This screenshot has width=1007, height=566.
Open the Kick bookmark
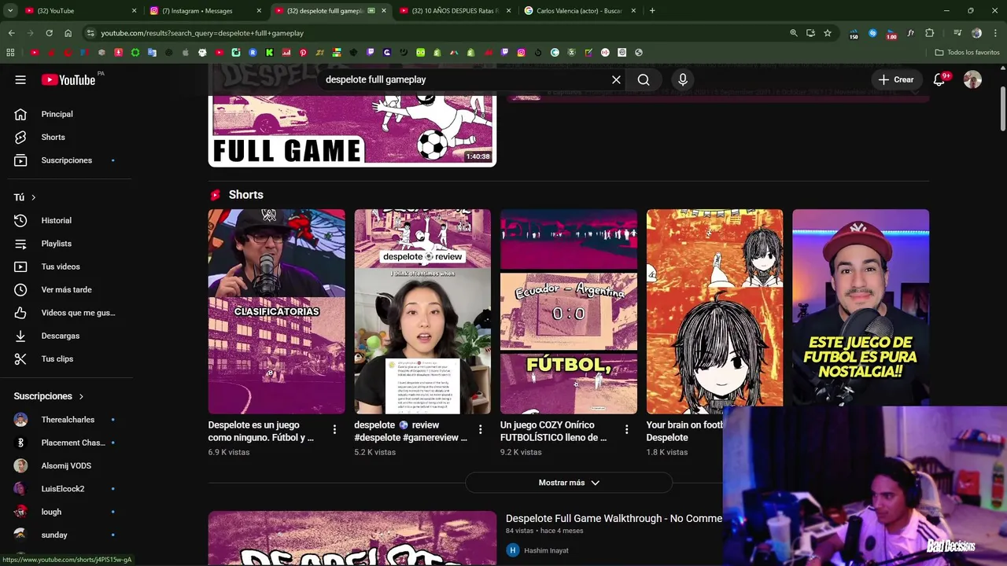[269, 53]
